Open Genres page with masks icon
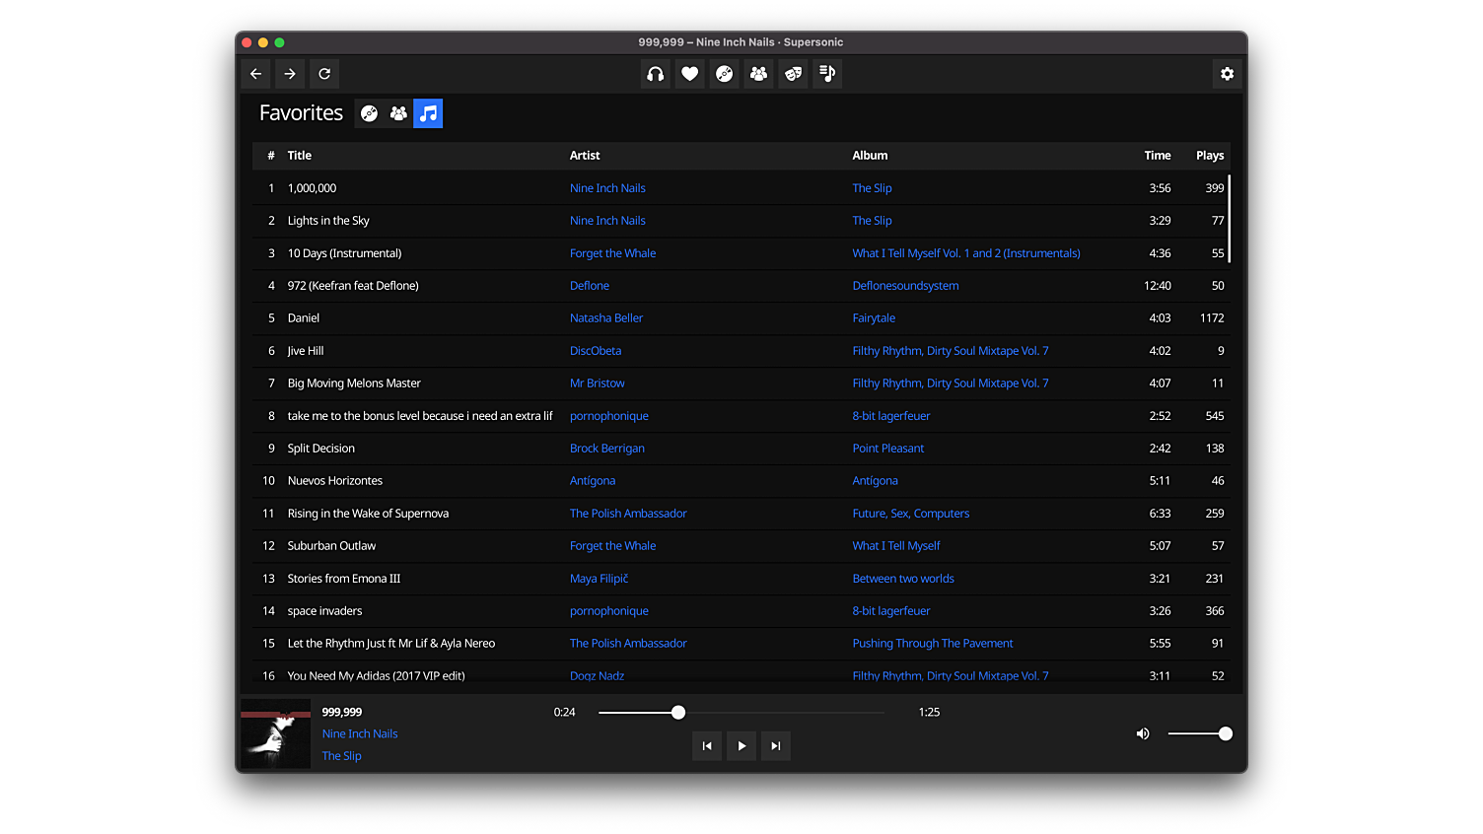Image resolution: width=1483 pixels, height=834 pixels. tap(793, 74)
